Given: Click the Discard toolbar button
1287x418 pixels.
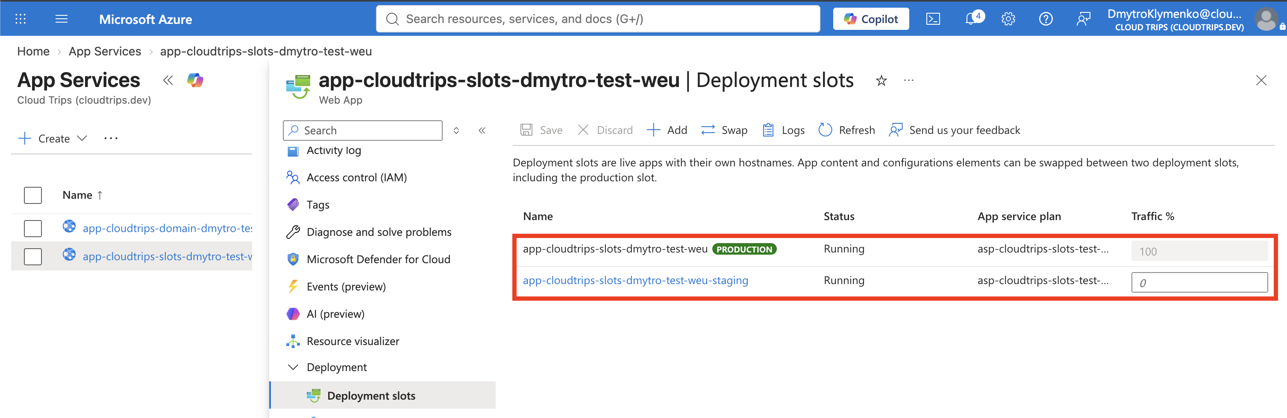Looking at the screenshot, I should pyautogui.click(x=605, y=130).
